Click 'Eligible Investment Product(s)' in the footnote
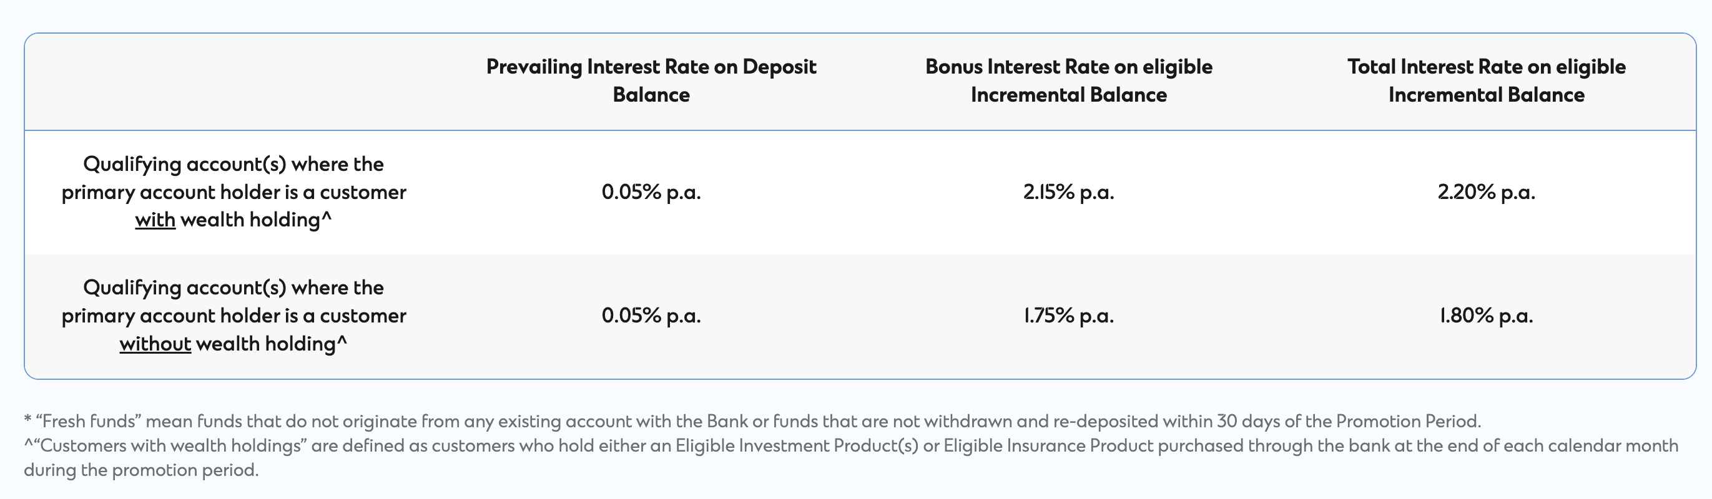This screenshot has height=499, width=1712. coord(797,446)
